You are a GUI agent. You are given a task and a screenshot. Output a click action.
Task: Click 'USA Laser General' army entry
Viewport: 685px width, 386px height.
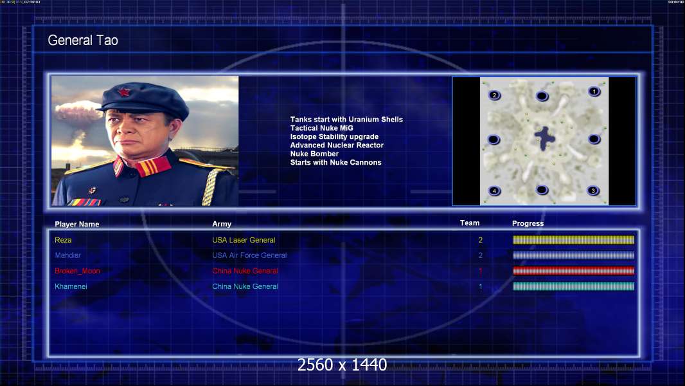[x=244, y=240]
